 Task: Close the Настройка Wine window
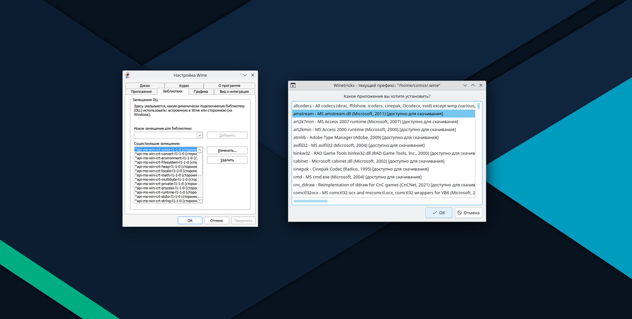(253, 75)
